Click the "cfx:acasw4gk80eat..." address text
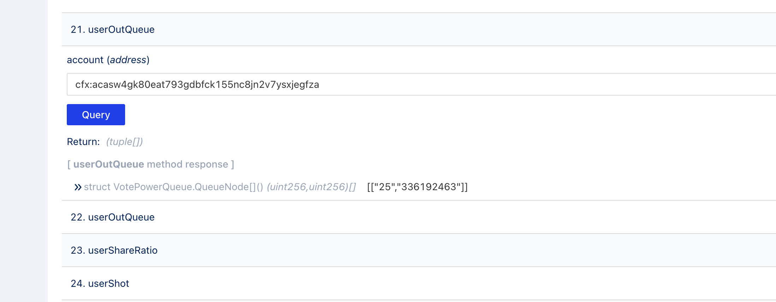This screenshot has height=302, width=776. [197, 85]
